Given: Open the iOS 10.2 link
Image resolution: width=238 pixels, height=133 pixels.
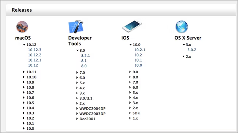Looking at the screenshot, I should pos(138,55).
